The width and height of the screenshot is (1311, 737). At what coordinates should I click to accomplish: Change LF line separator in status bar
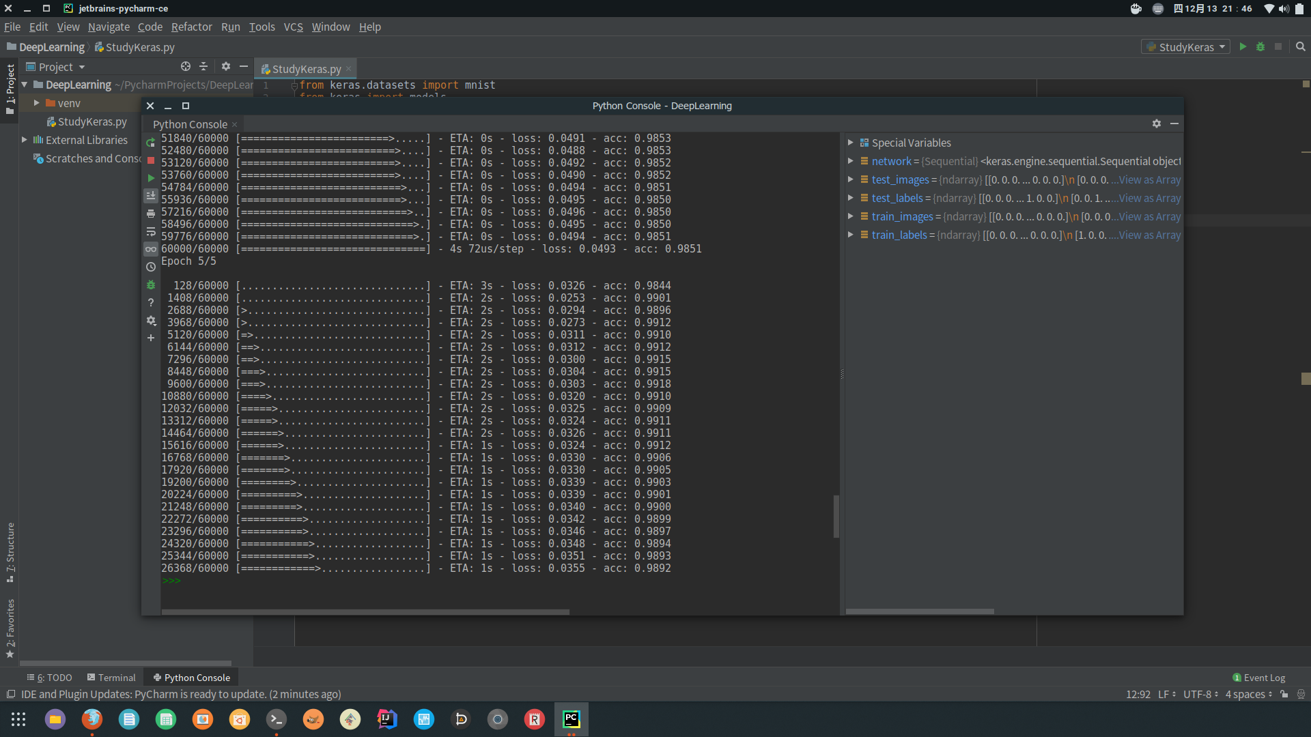(1166, 694)
